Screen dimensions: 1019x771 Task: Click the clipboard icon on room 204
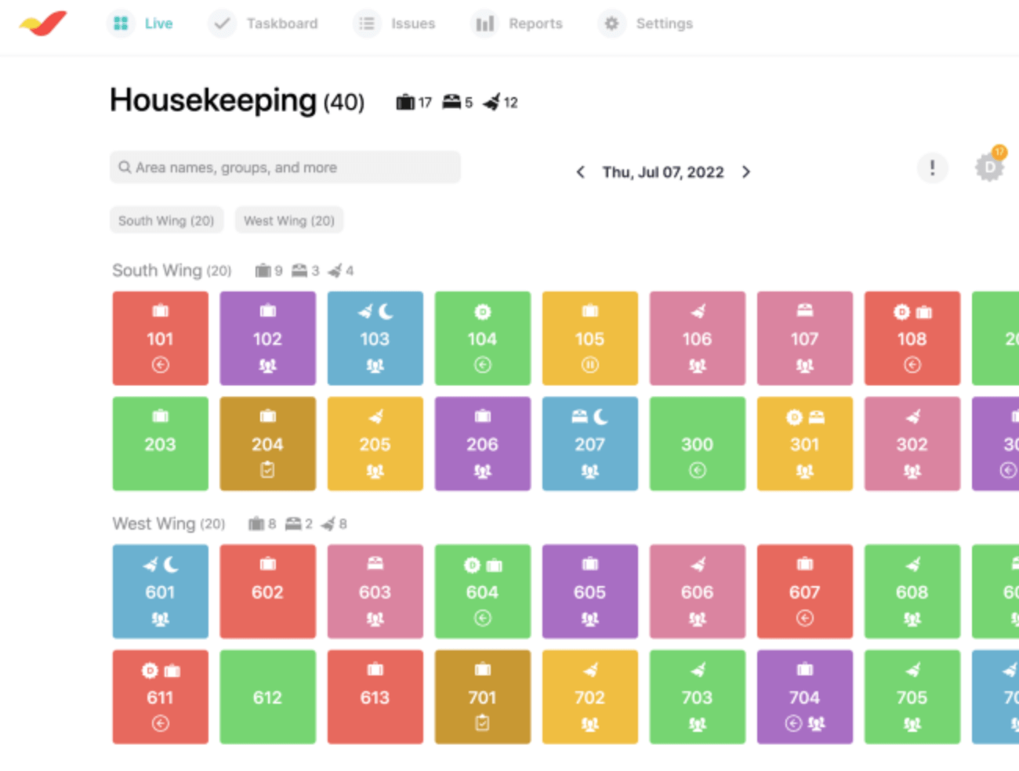pyautogui.click(x=267, y=470)
